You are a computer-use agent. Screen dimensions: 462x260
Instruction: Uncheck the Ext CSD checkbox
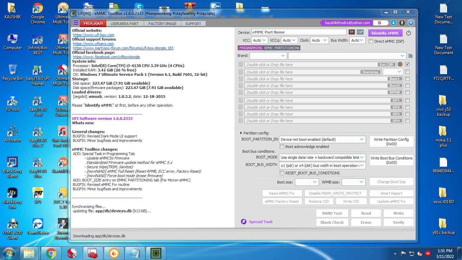point(408,64)
